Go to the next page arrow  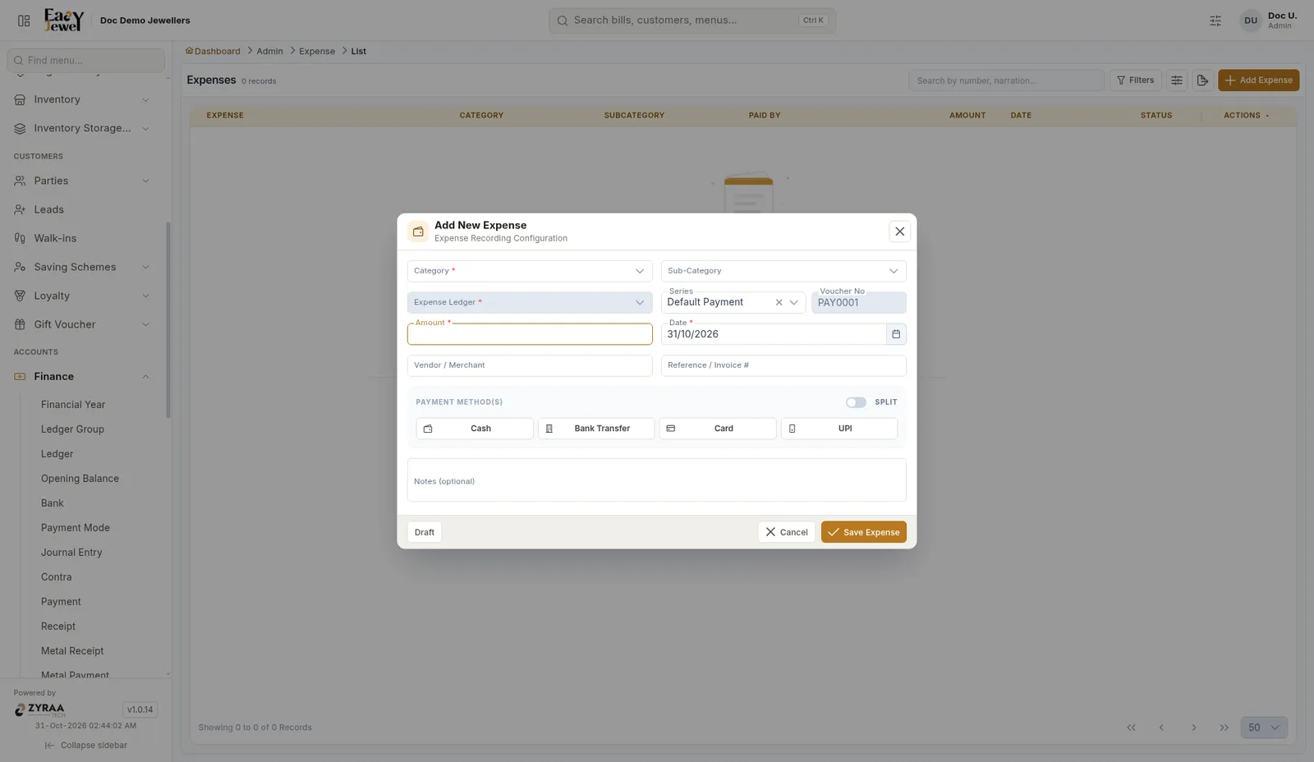point(1194,728)
